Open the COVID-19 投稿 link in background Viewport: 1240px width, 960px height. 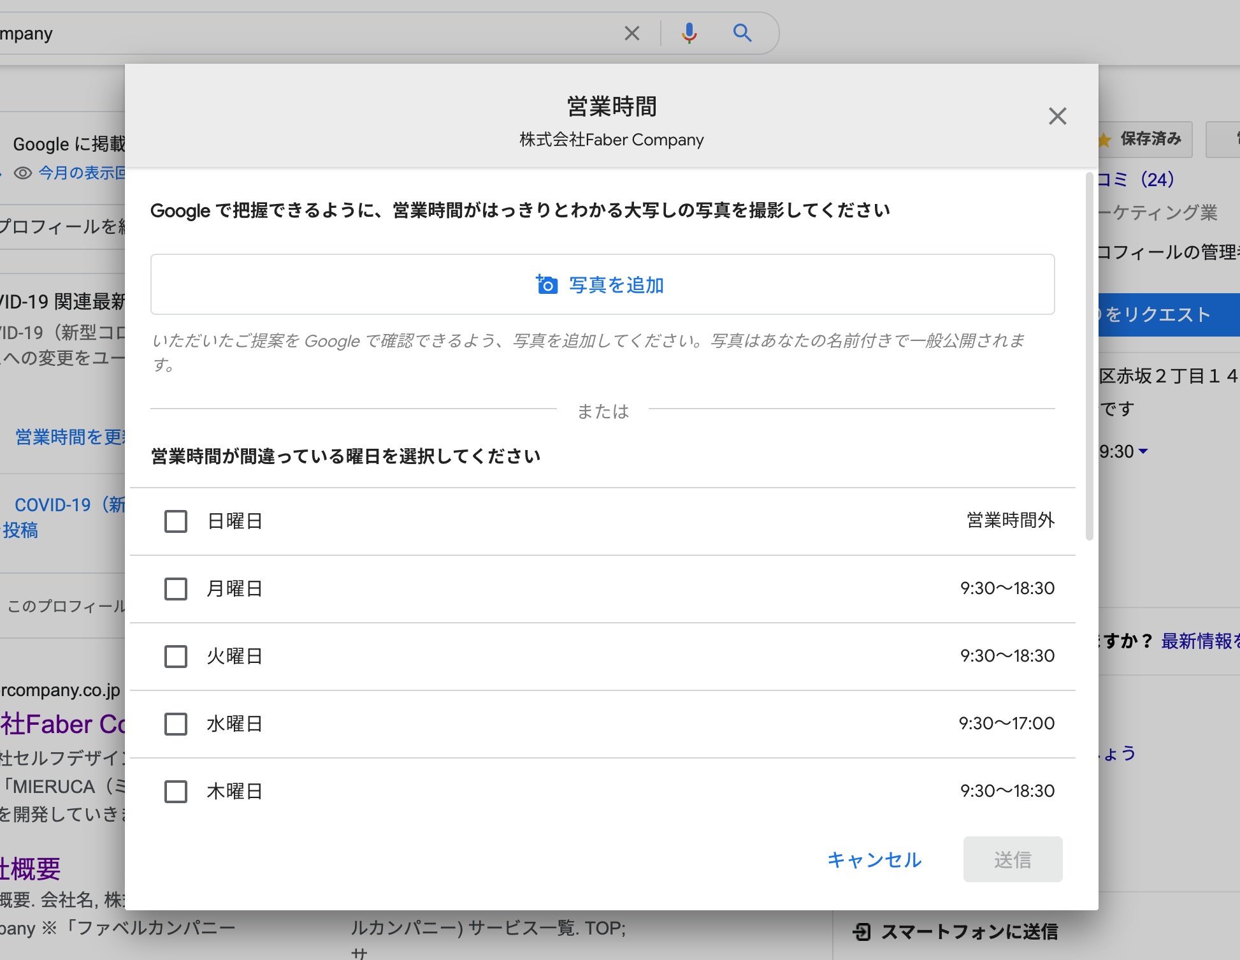tap(64, 517)
